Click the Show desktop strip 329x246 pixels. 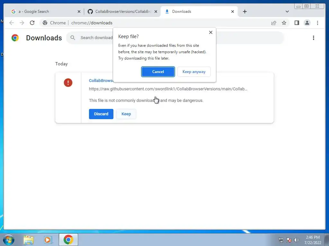coord(327,240)
